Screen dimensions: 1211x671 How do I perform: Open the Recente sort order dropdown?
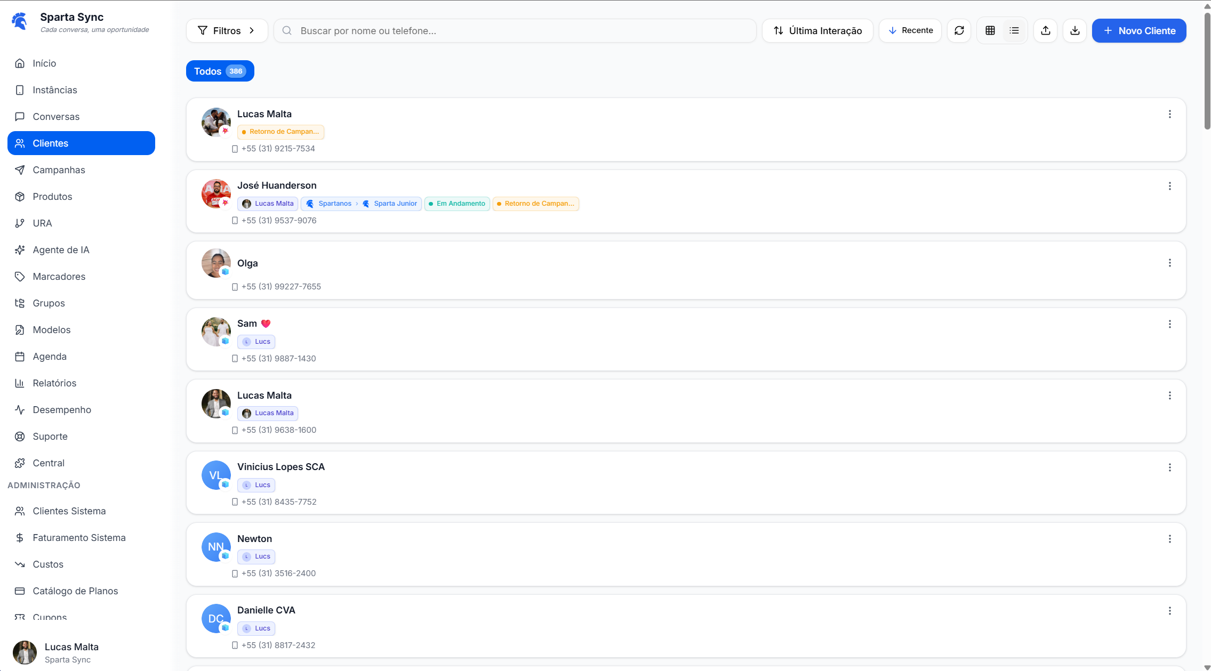click(x=910, y=30)
